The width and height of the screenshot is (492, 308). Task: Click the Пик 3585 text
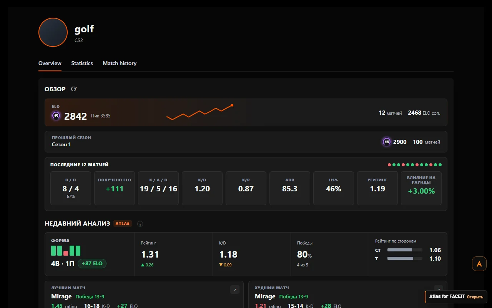tap(101, 116)
